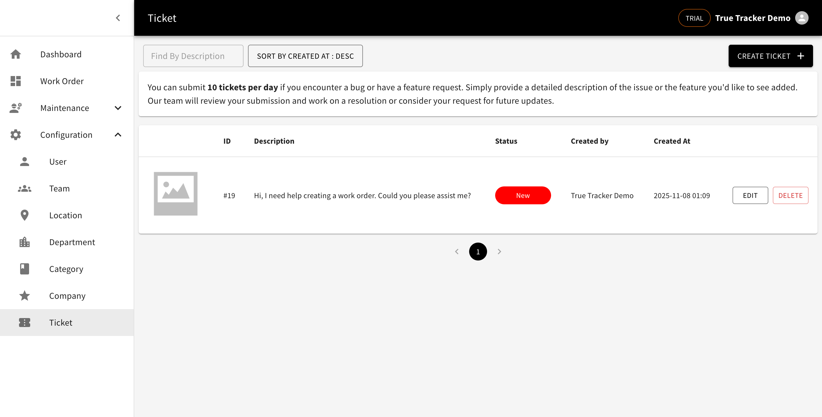The height and width of the screenshot is (417, 822).
Task: Collapse the Configuration section
Action: [118, 135]
